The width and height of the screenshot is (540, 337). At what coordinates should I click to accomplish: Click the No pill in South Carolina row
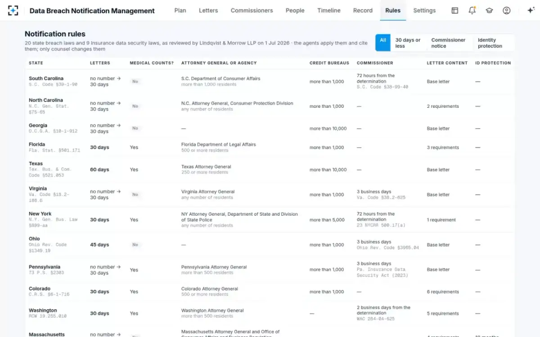pos(135,82)
